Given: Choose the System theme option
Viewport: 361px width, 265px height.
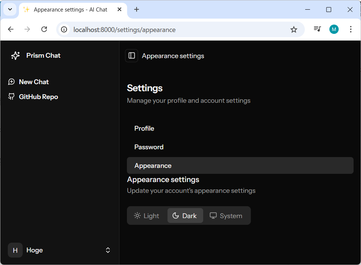Looking at the screenshot, I should [x=226, y=216].
